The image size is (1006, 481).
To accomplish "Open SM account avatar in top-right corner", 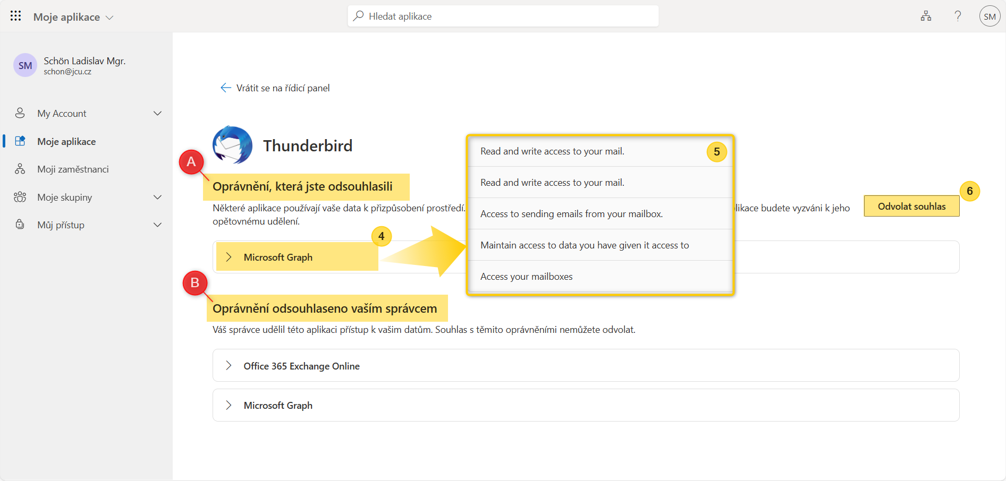I will [990, 16].
